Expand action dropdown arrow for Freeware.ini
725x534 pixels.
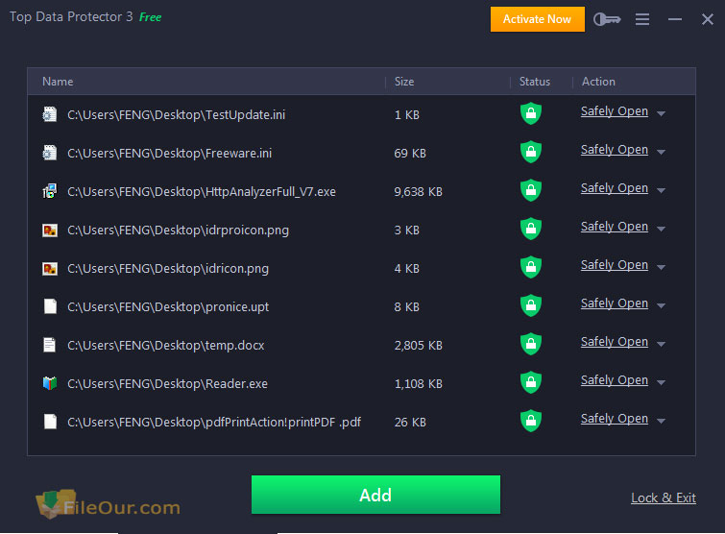coord(662,152)
